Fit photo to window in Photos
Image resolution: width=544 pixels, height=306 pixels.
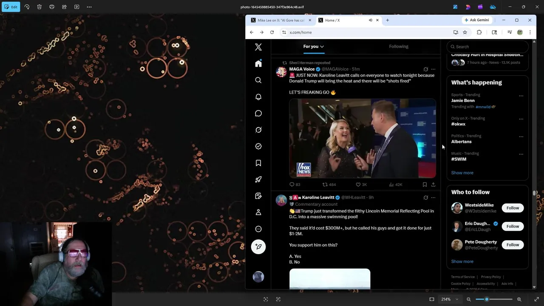coord(432,299)
